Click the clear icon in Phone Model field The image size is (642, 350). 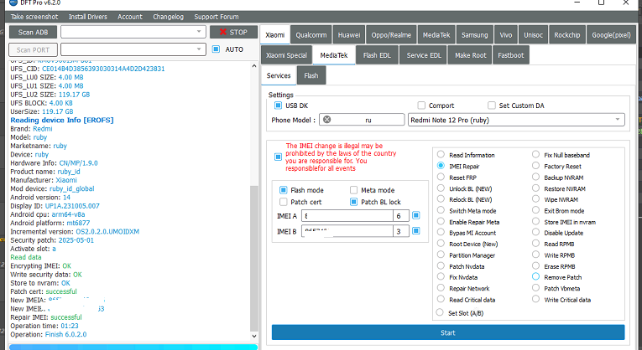326,120
